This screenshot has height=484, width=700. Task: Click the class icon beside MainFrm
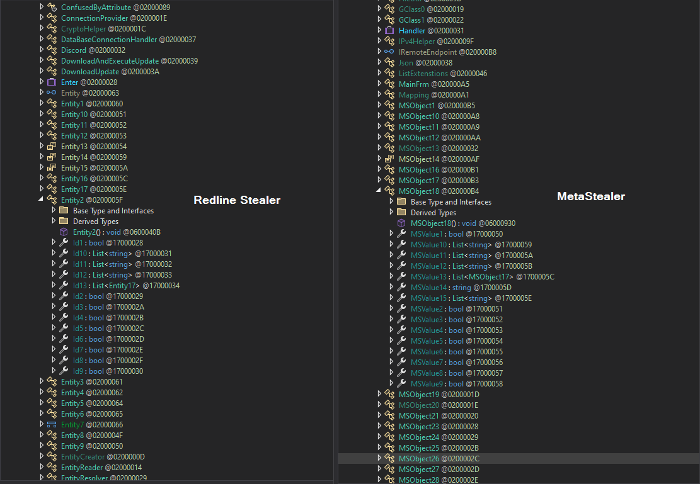pos(389,84)
